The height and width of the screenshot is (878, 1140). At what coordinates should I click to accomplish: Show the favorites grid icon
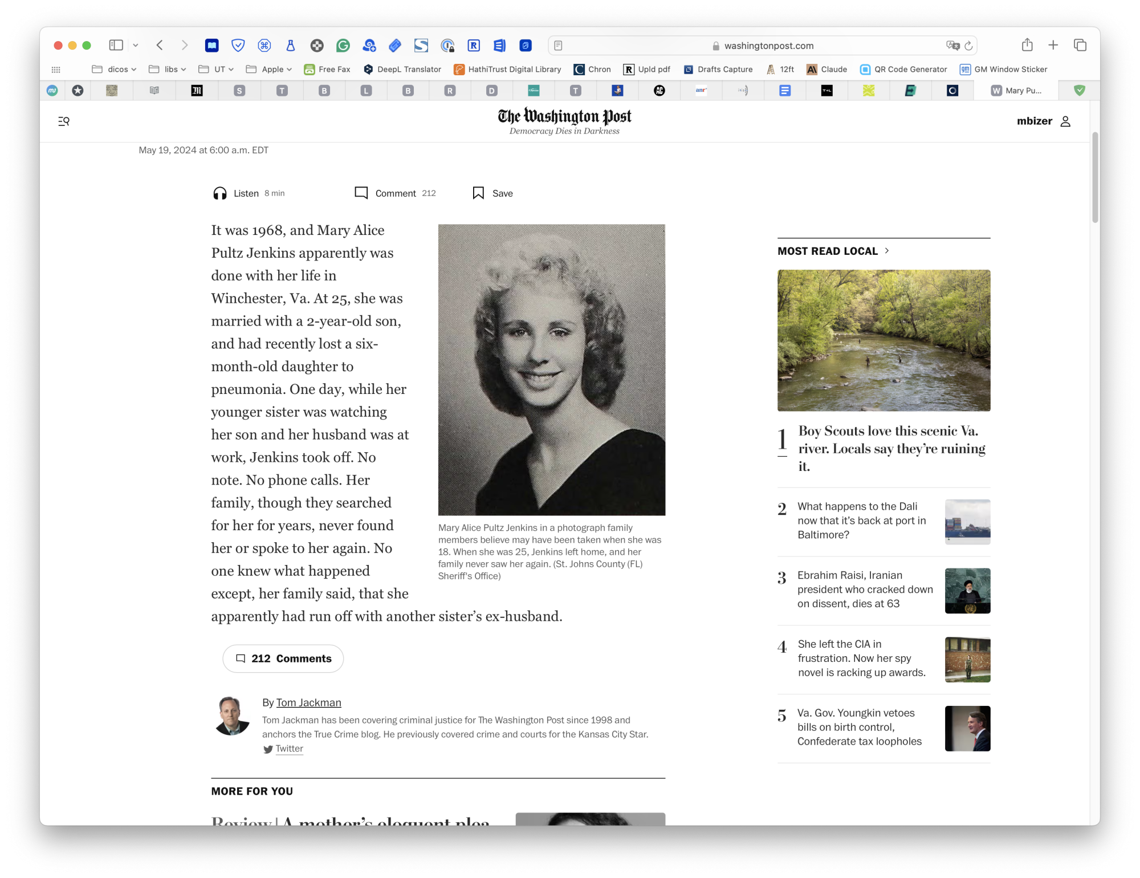(x=56, y=70)
